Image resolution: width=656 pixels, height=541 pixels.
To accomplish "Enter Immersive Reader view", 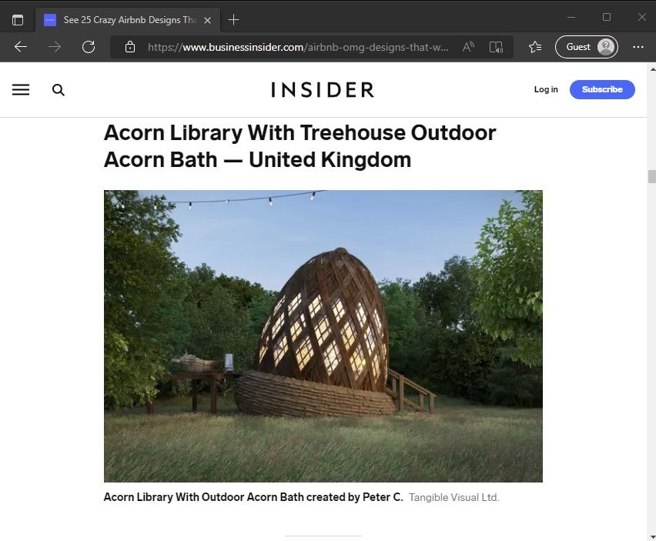I will click(496, 46).
